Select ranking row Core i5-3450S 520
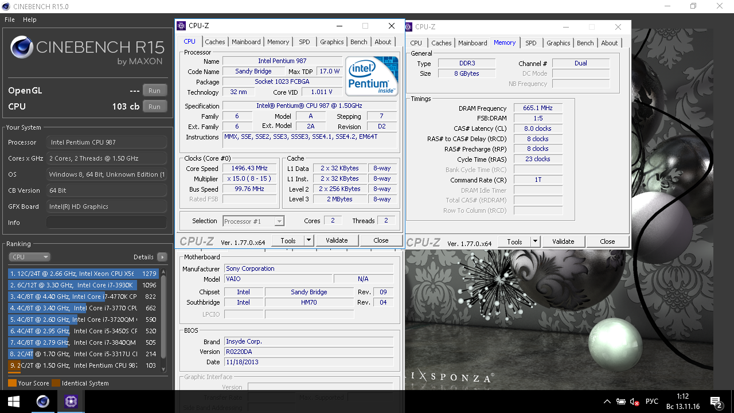This screenshot has width=734, height=413. tap(83, 331)
